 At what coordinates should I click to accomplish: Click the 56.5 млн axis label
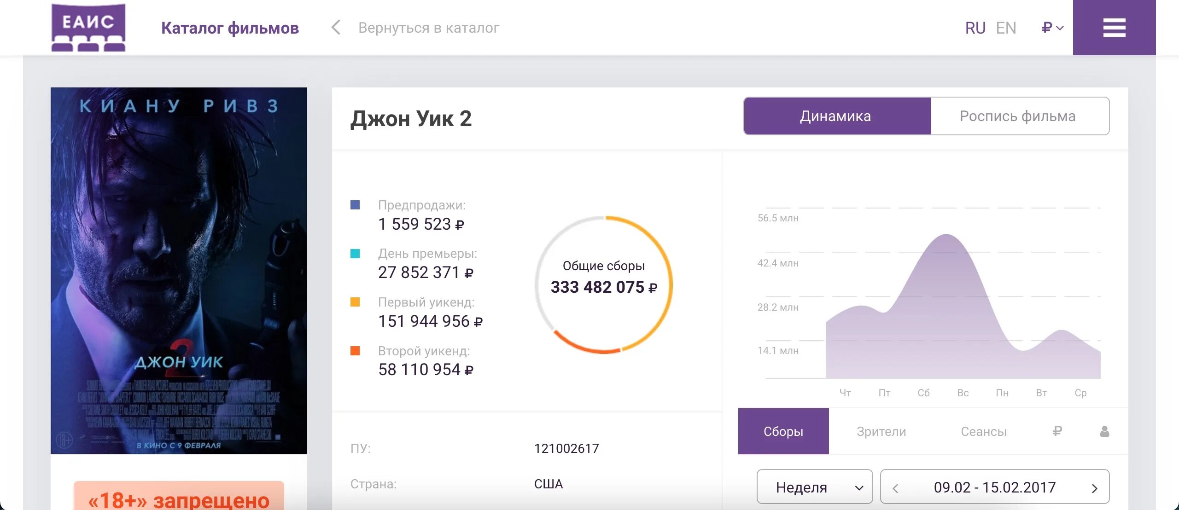click(778, 218)
